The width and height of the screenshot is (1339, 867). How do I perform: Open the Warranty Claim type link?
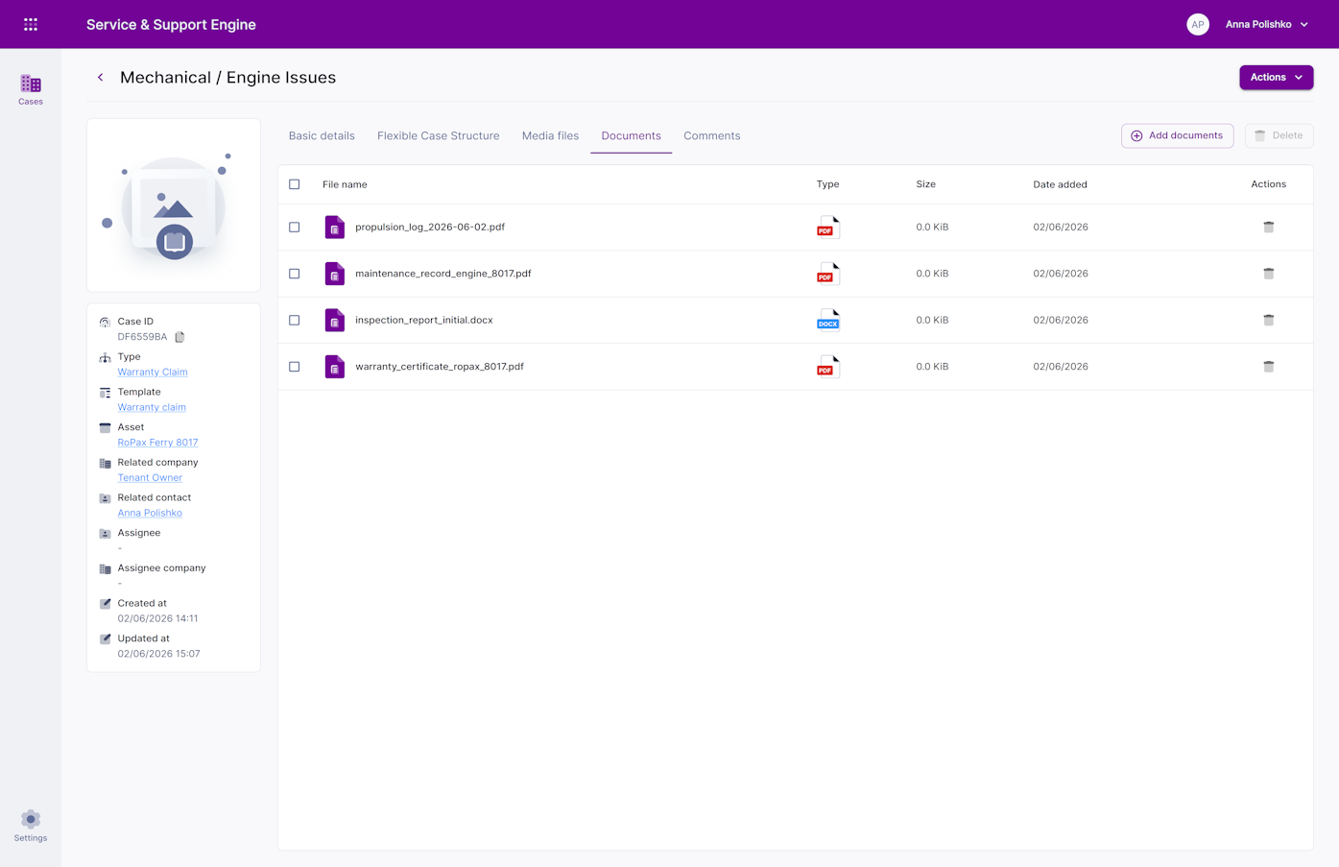(x=153, y=373)
